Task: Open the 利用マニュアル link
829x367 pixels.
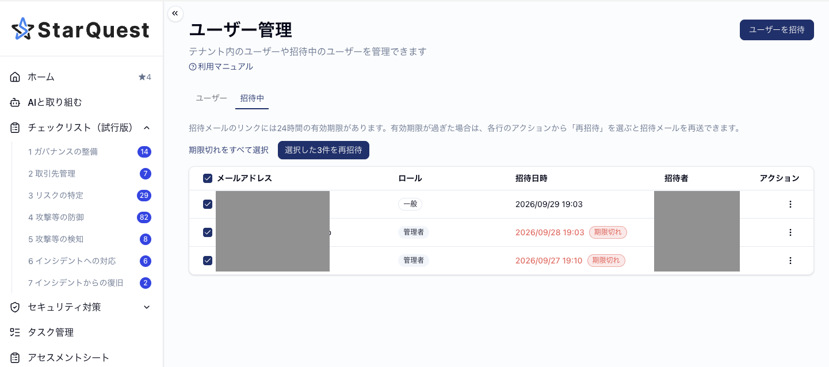Action: 226,67
